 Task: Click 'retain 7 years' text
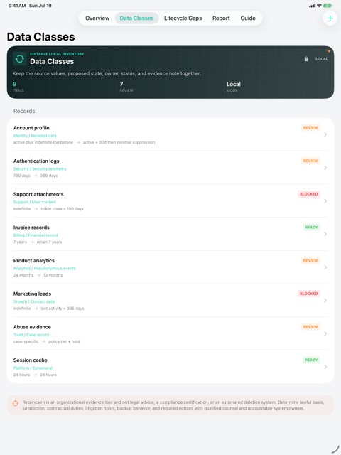point(49,242)
